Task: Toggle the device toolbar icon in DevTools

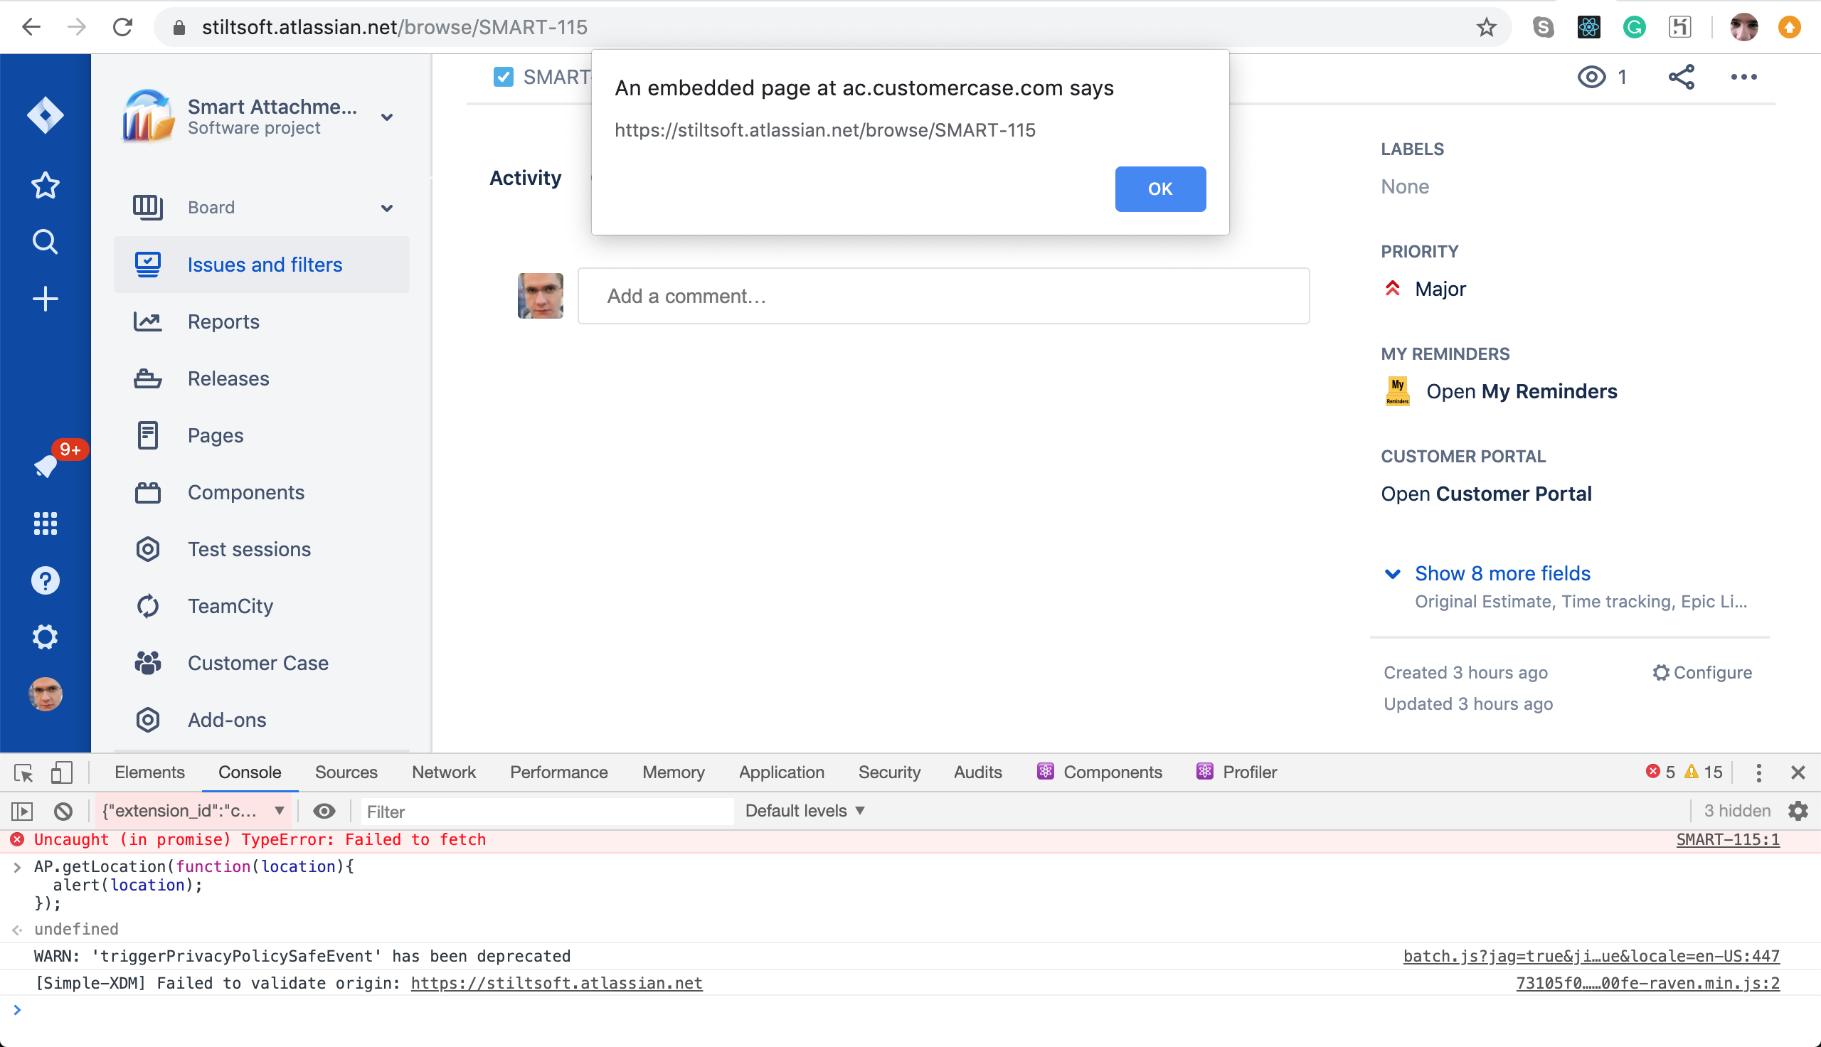Action: click(61, 772)
